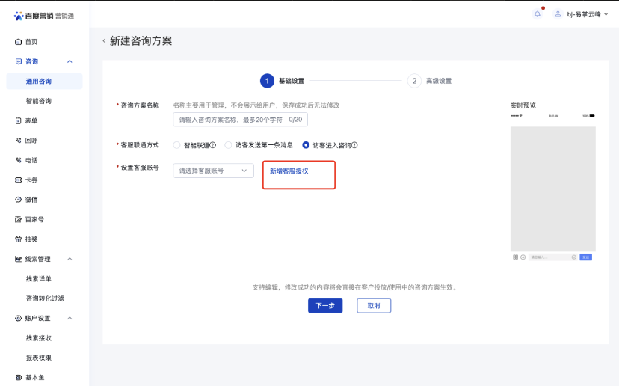Viewport: 619px width, 386px height.
Task: Click the 抽奖 lottery gift icon
Action: [x=19, y=239]
